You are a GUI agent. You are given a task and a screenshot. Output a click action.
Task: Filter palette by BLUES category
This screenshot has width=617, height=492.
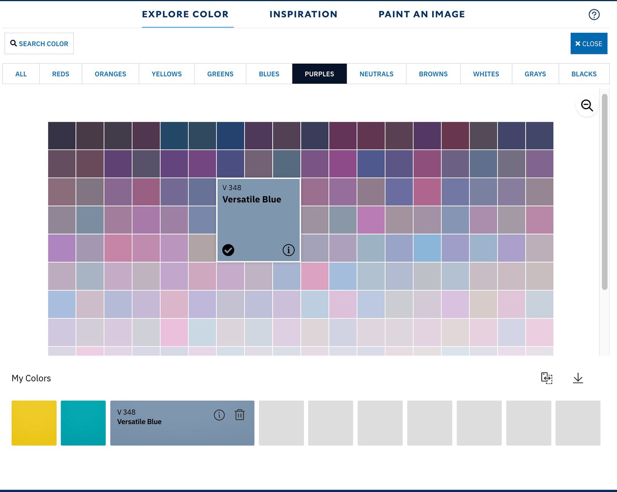269,74
